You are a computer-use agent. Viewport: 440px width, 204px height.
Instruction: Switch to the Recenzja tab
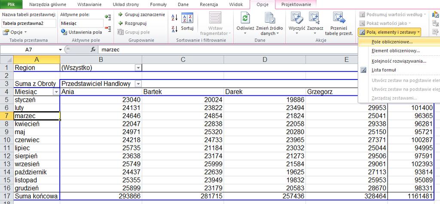tap(209, 4)
